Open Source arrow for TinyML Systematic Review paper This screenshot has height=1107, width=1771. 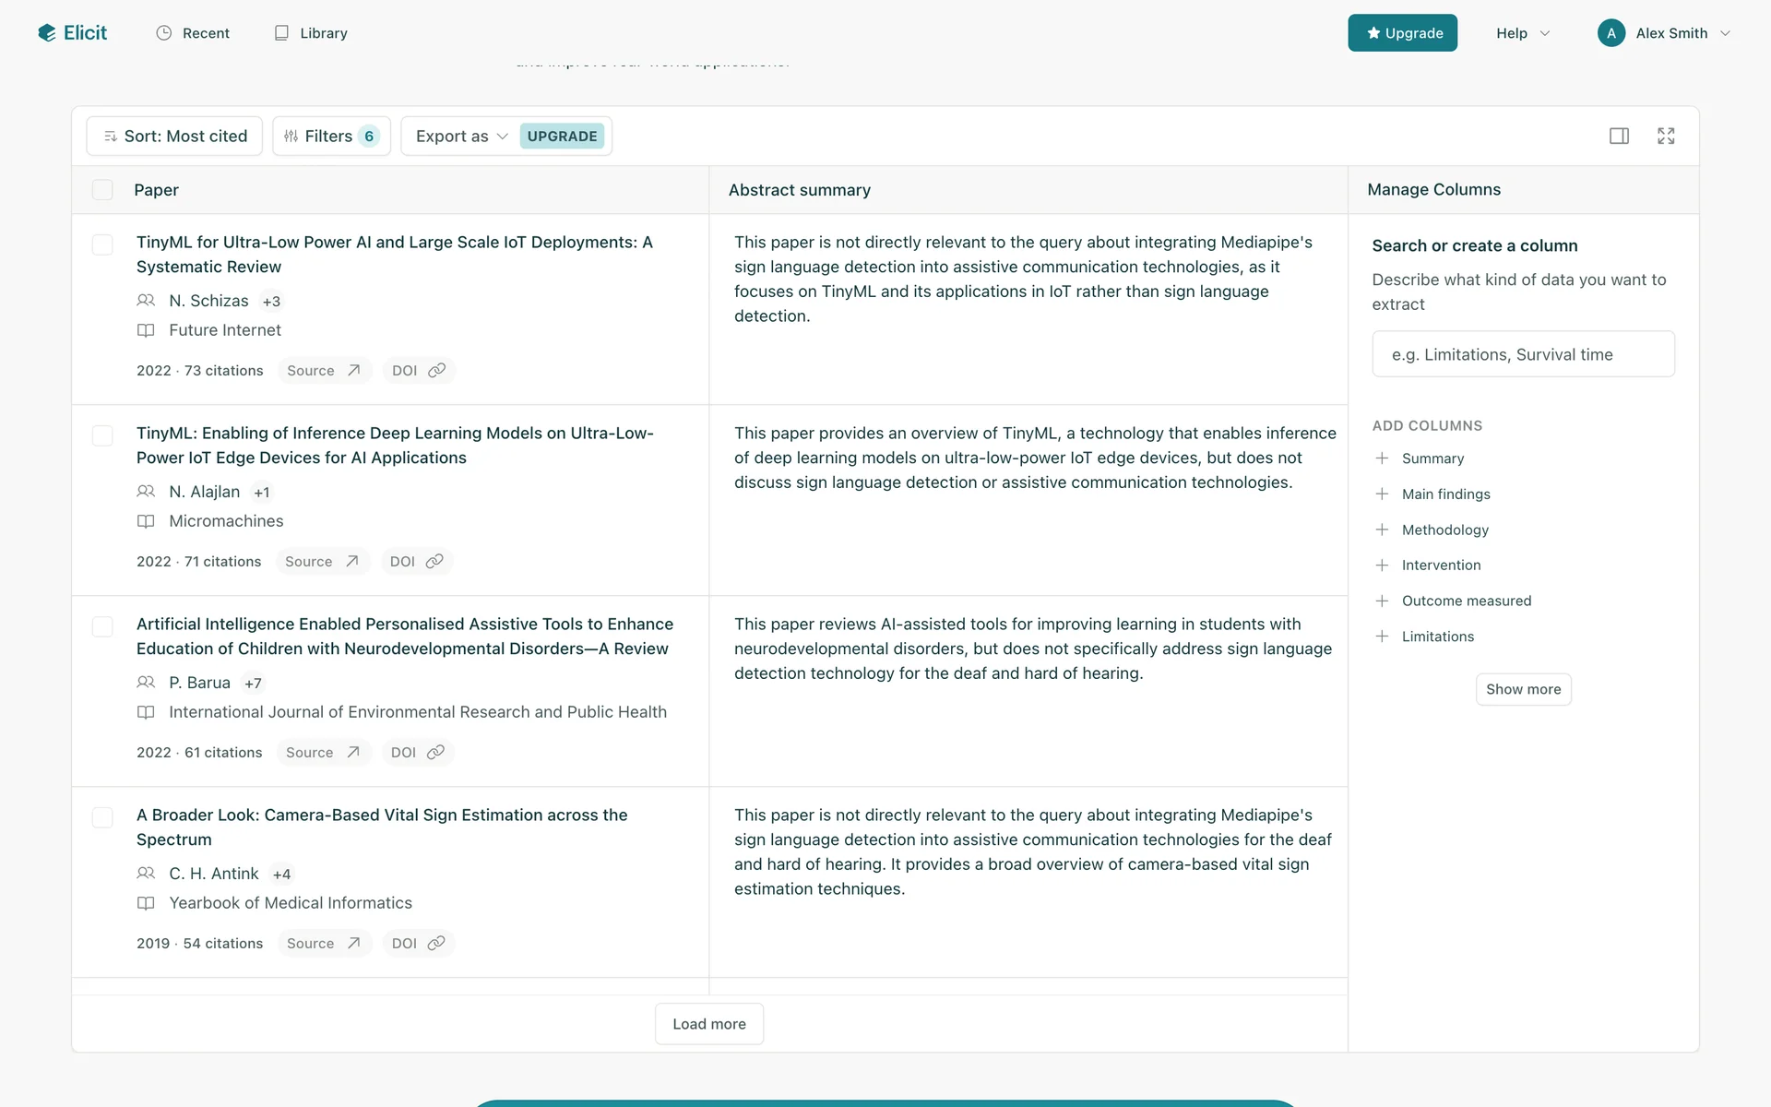tap(353, 371)
